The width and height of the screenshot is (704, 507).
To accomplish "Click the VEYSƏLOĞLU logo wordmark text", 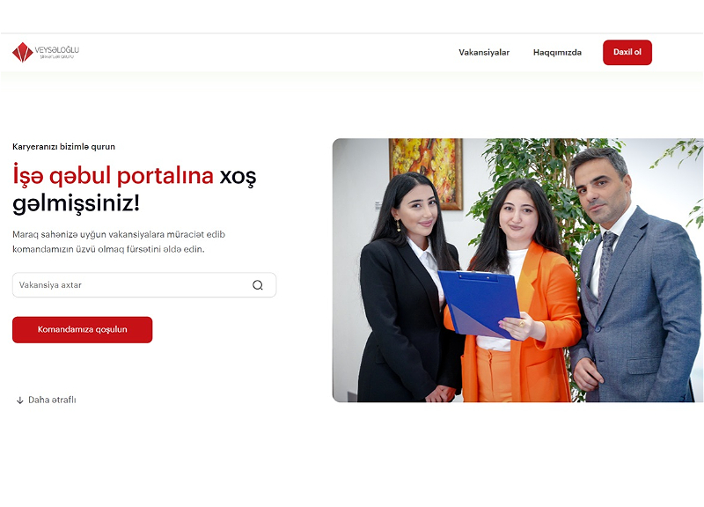I will click(57, 50).
